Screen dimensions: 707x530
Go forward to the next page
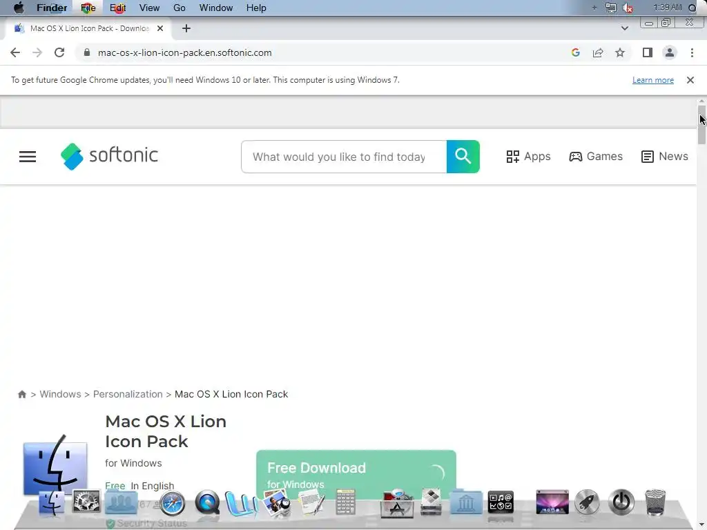click(37, 52)
